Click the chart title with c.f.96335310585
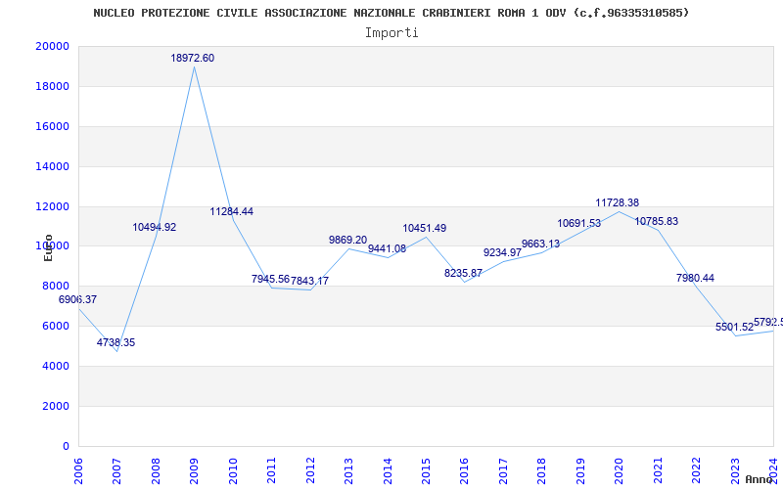This screenshot has height=489, width=783. point(391,13)
